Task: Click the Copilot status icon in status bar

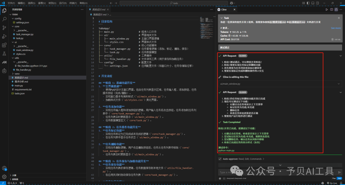Action: coord(323,183)
